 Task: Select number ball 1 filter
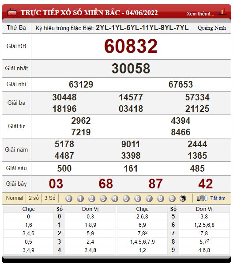pyautogui.click(x=80, y=199)
